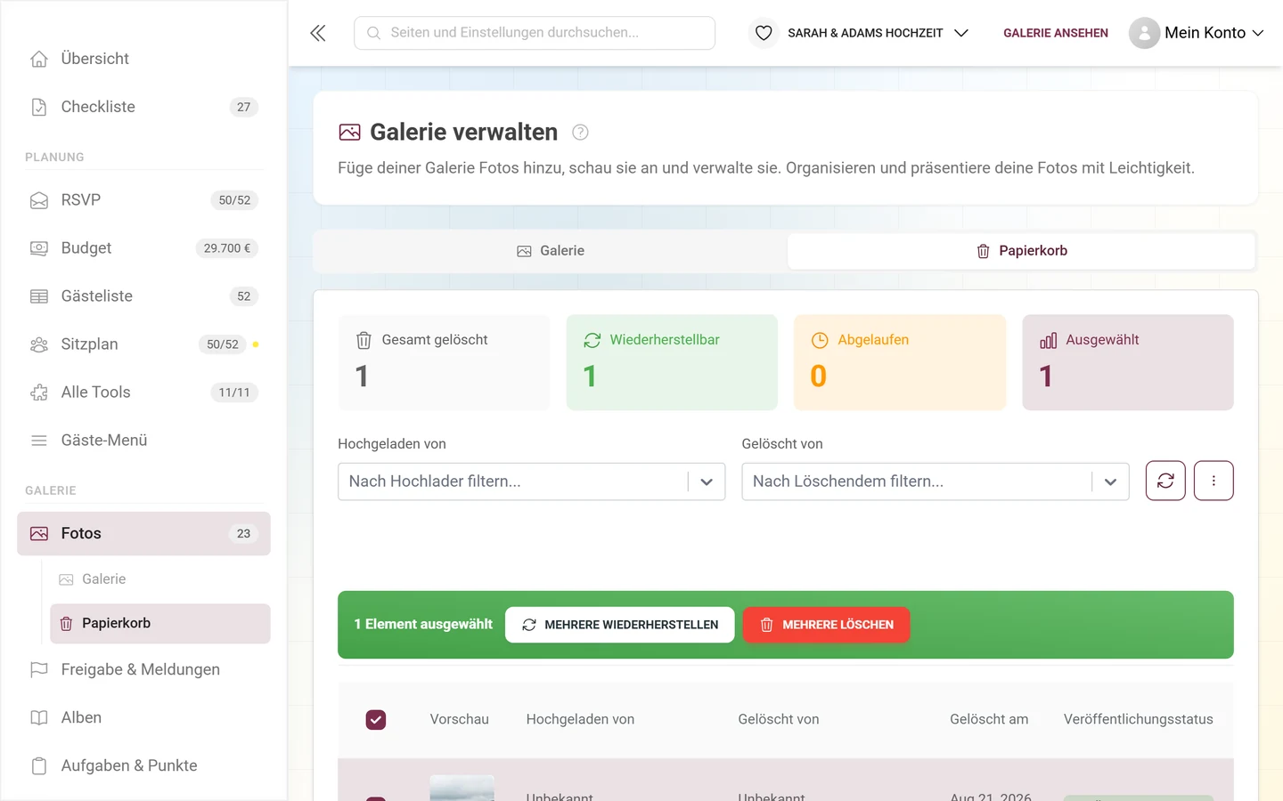Image resolution: width=1283 pixels, height=801 pixels.
Task: Click the Alle Tools puzzle icon
Action: tap(39, 392)
